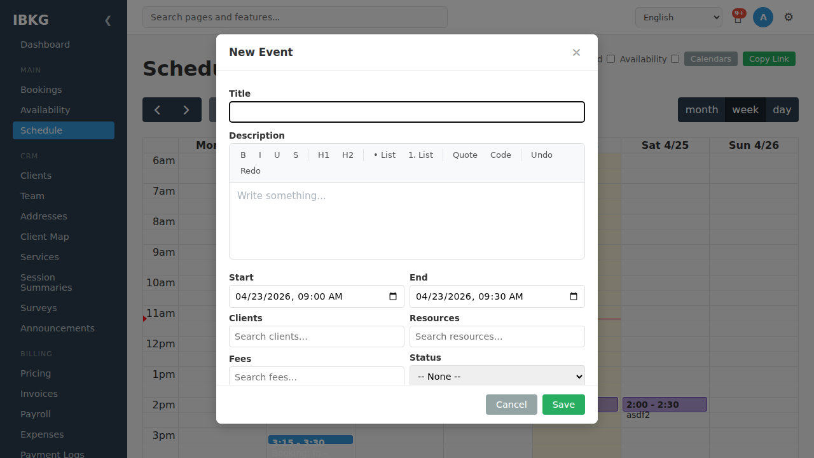Focus the Search fees field

click(317, 376)
